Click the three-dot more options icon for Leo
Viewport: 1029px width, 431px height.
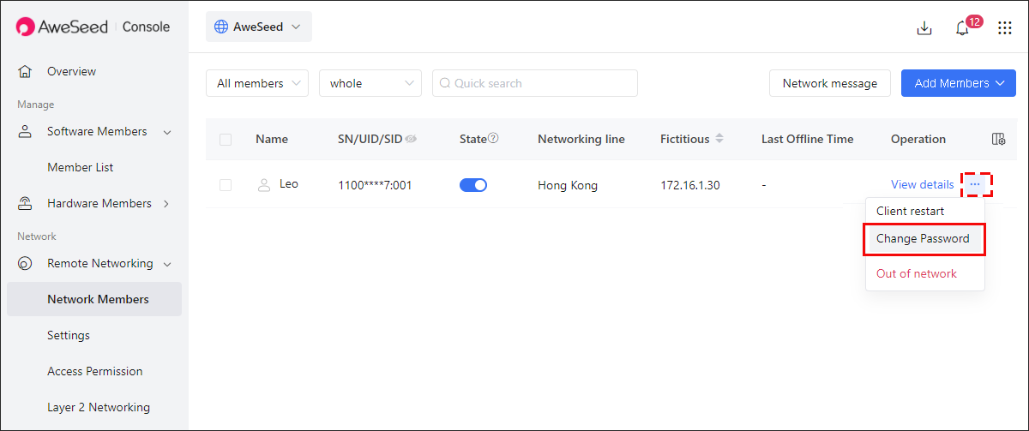[x=975, y=184]
